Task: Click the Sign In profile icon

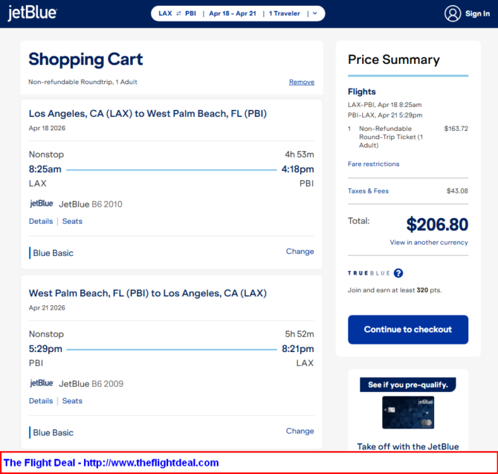Action: tap(453, 13)
